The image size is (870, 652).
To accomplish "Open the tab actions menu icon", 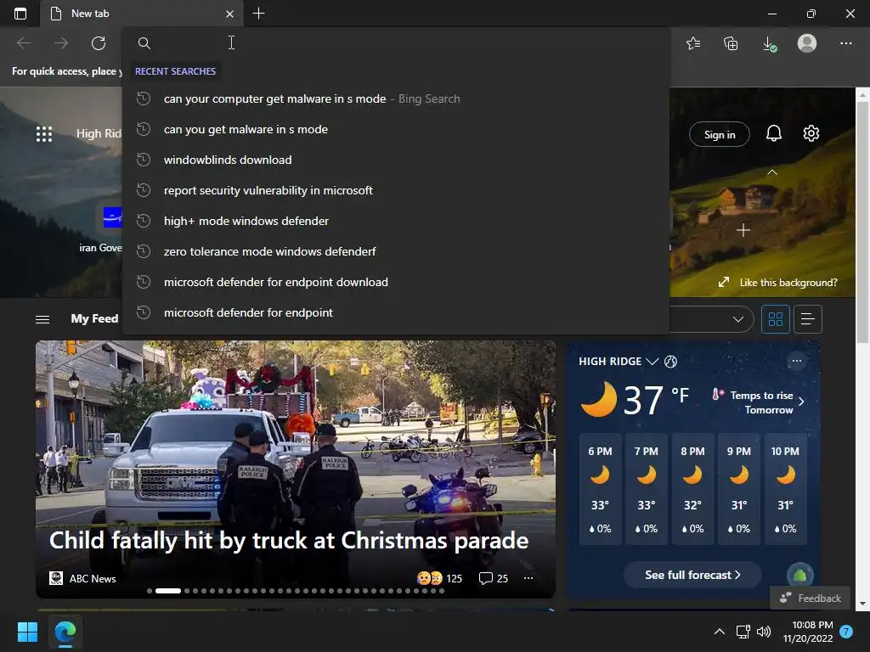I will [x=20, y=14].
